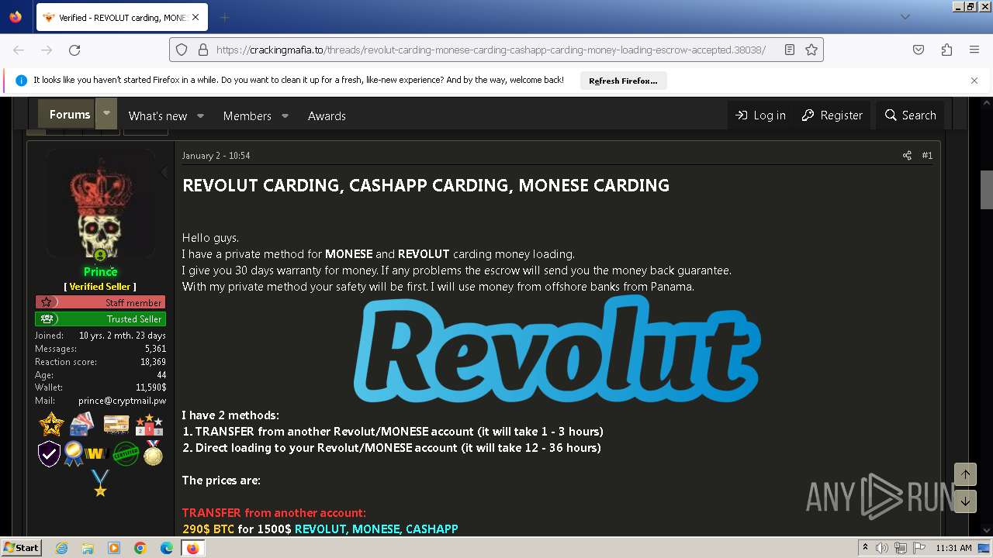Launch Microsoft Edge from the taskbar
993x558 pixels.
167,548
